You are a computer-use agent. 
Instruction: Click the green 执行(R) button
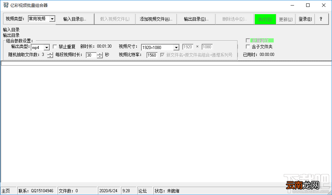(265, 19)
